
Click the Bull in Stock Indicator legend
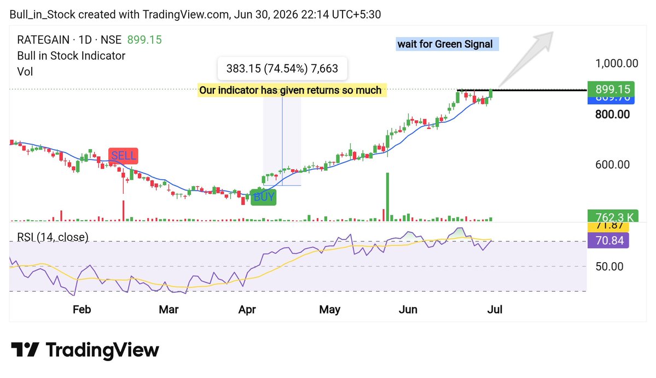tap(71, 56)
